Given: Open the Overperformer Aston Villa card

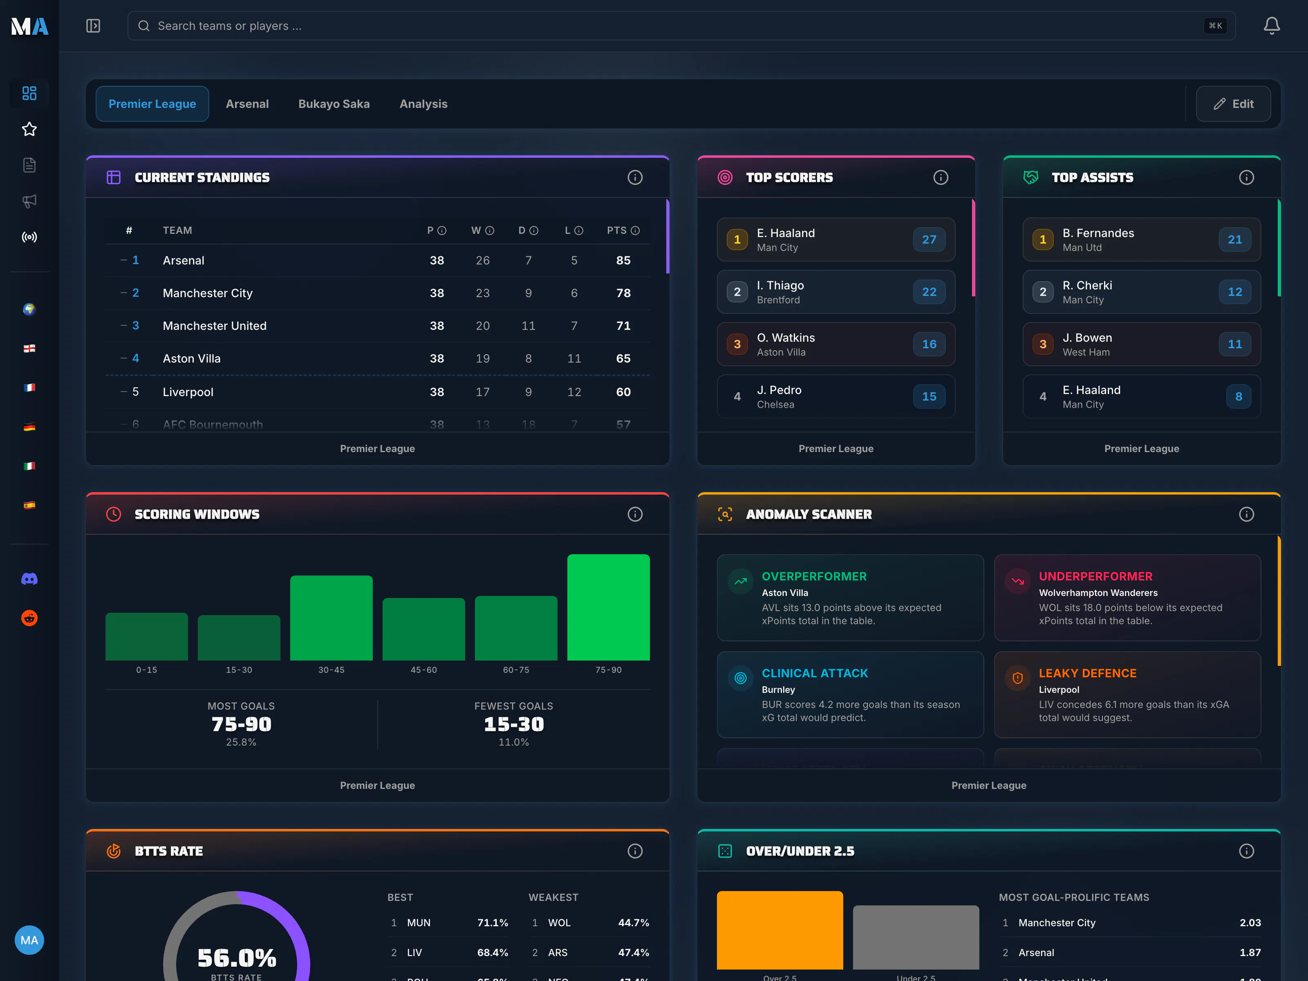Looking at the screenshot, I should 850,597.
